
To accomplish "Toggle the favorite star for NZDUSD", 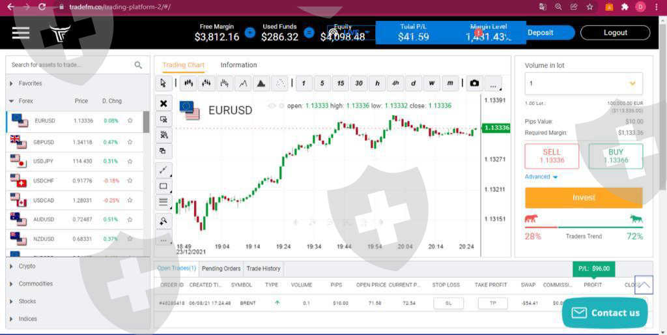I will (x=130, y=239).
